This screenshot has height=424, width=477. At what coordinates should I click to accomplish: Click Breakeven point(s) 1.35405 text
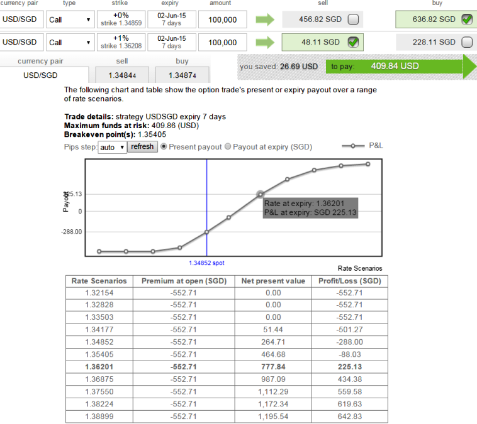tap(115, 134)
